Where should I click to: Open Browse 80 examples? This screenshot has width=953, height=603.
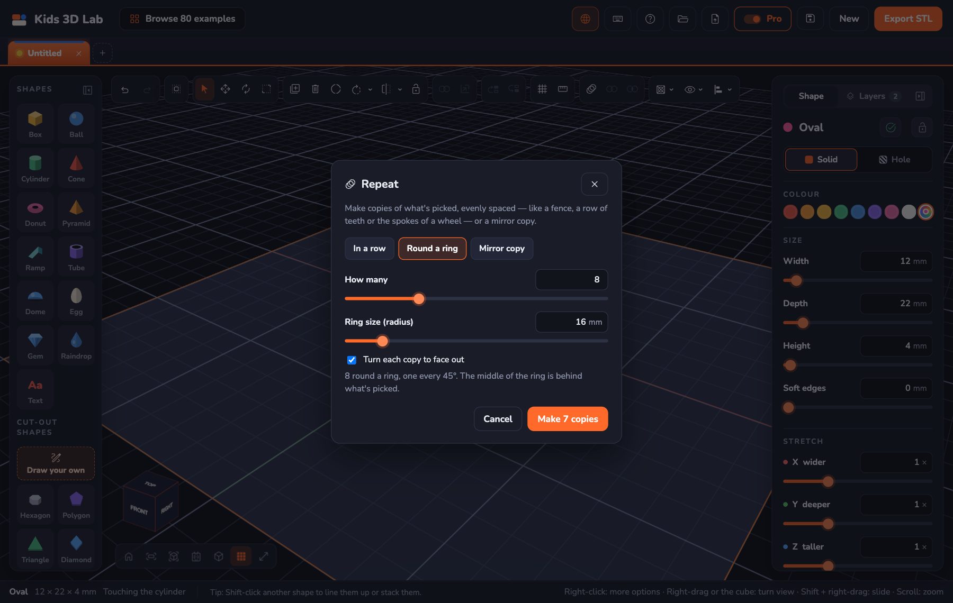tap(182, 19)
